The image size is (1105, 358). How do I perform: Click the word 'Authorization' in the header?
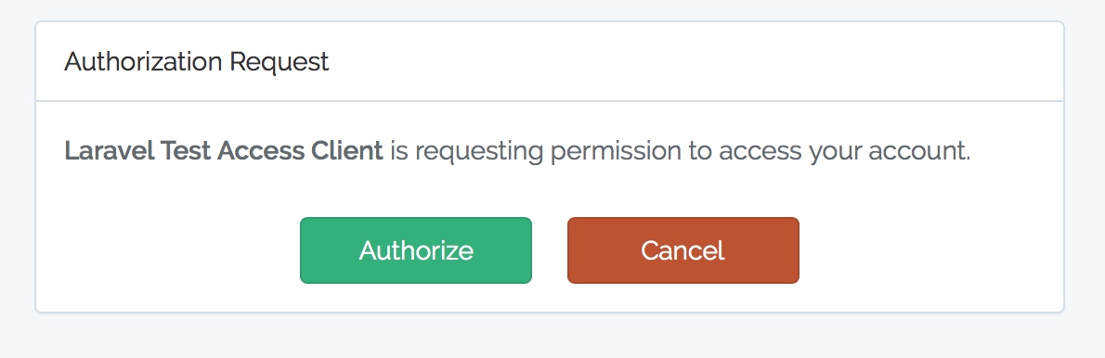click(x=143, y=62)
